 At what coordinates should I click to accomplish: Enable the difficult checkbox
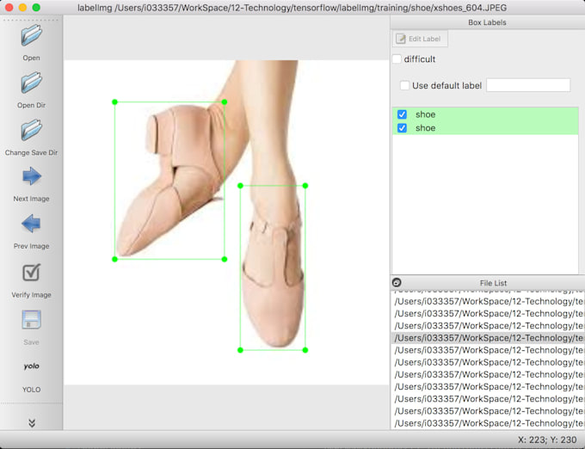397,59
